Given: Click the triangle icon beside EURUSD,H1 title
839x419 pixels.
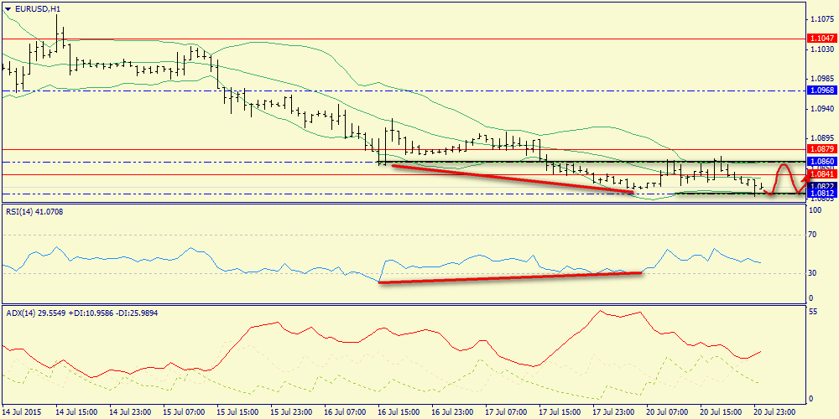Looking at the screenshot, I should pyautogui.click(x=8, y=8).
